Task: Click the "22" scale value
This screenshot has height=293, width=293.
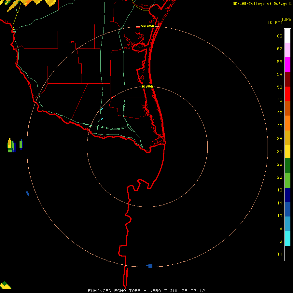Action: click(x=280, y=177)
